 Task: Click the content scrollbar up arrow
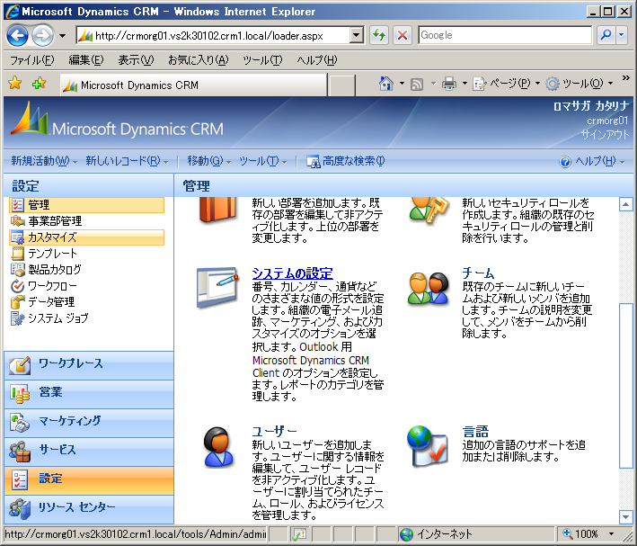(625, 204)
